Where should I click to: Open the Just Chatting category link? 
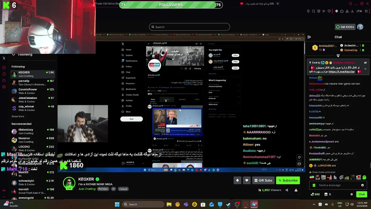pyautogui.click(x=87, y=189)
